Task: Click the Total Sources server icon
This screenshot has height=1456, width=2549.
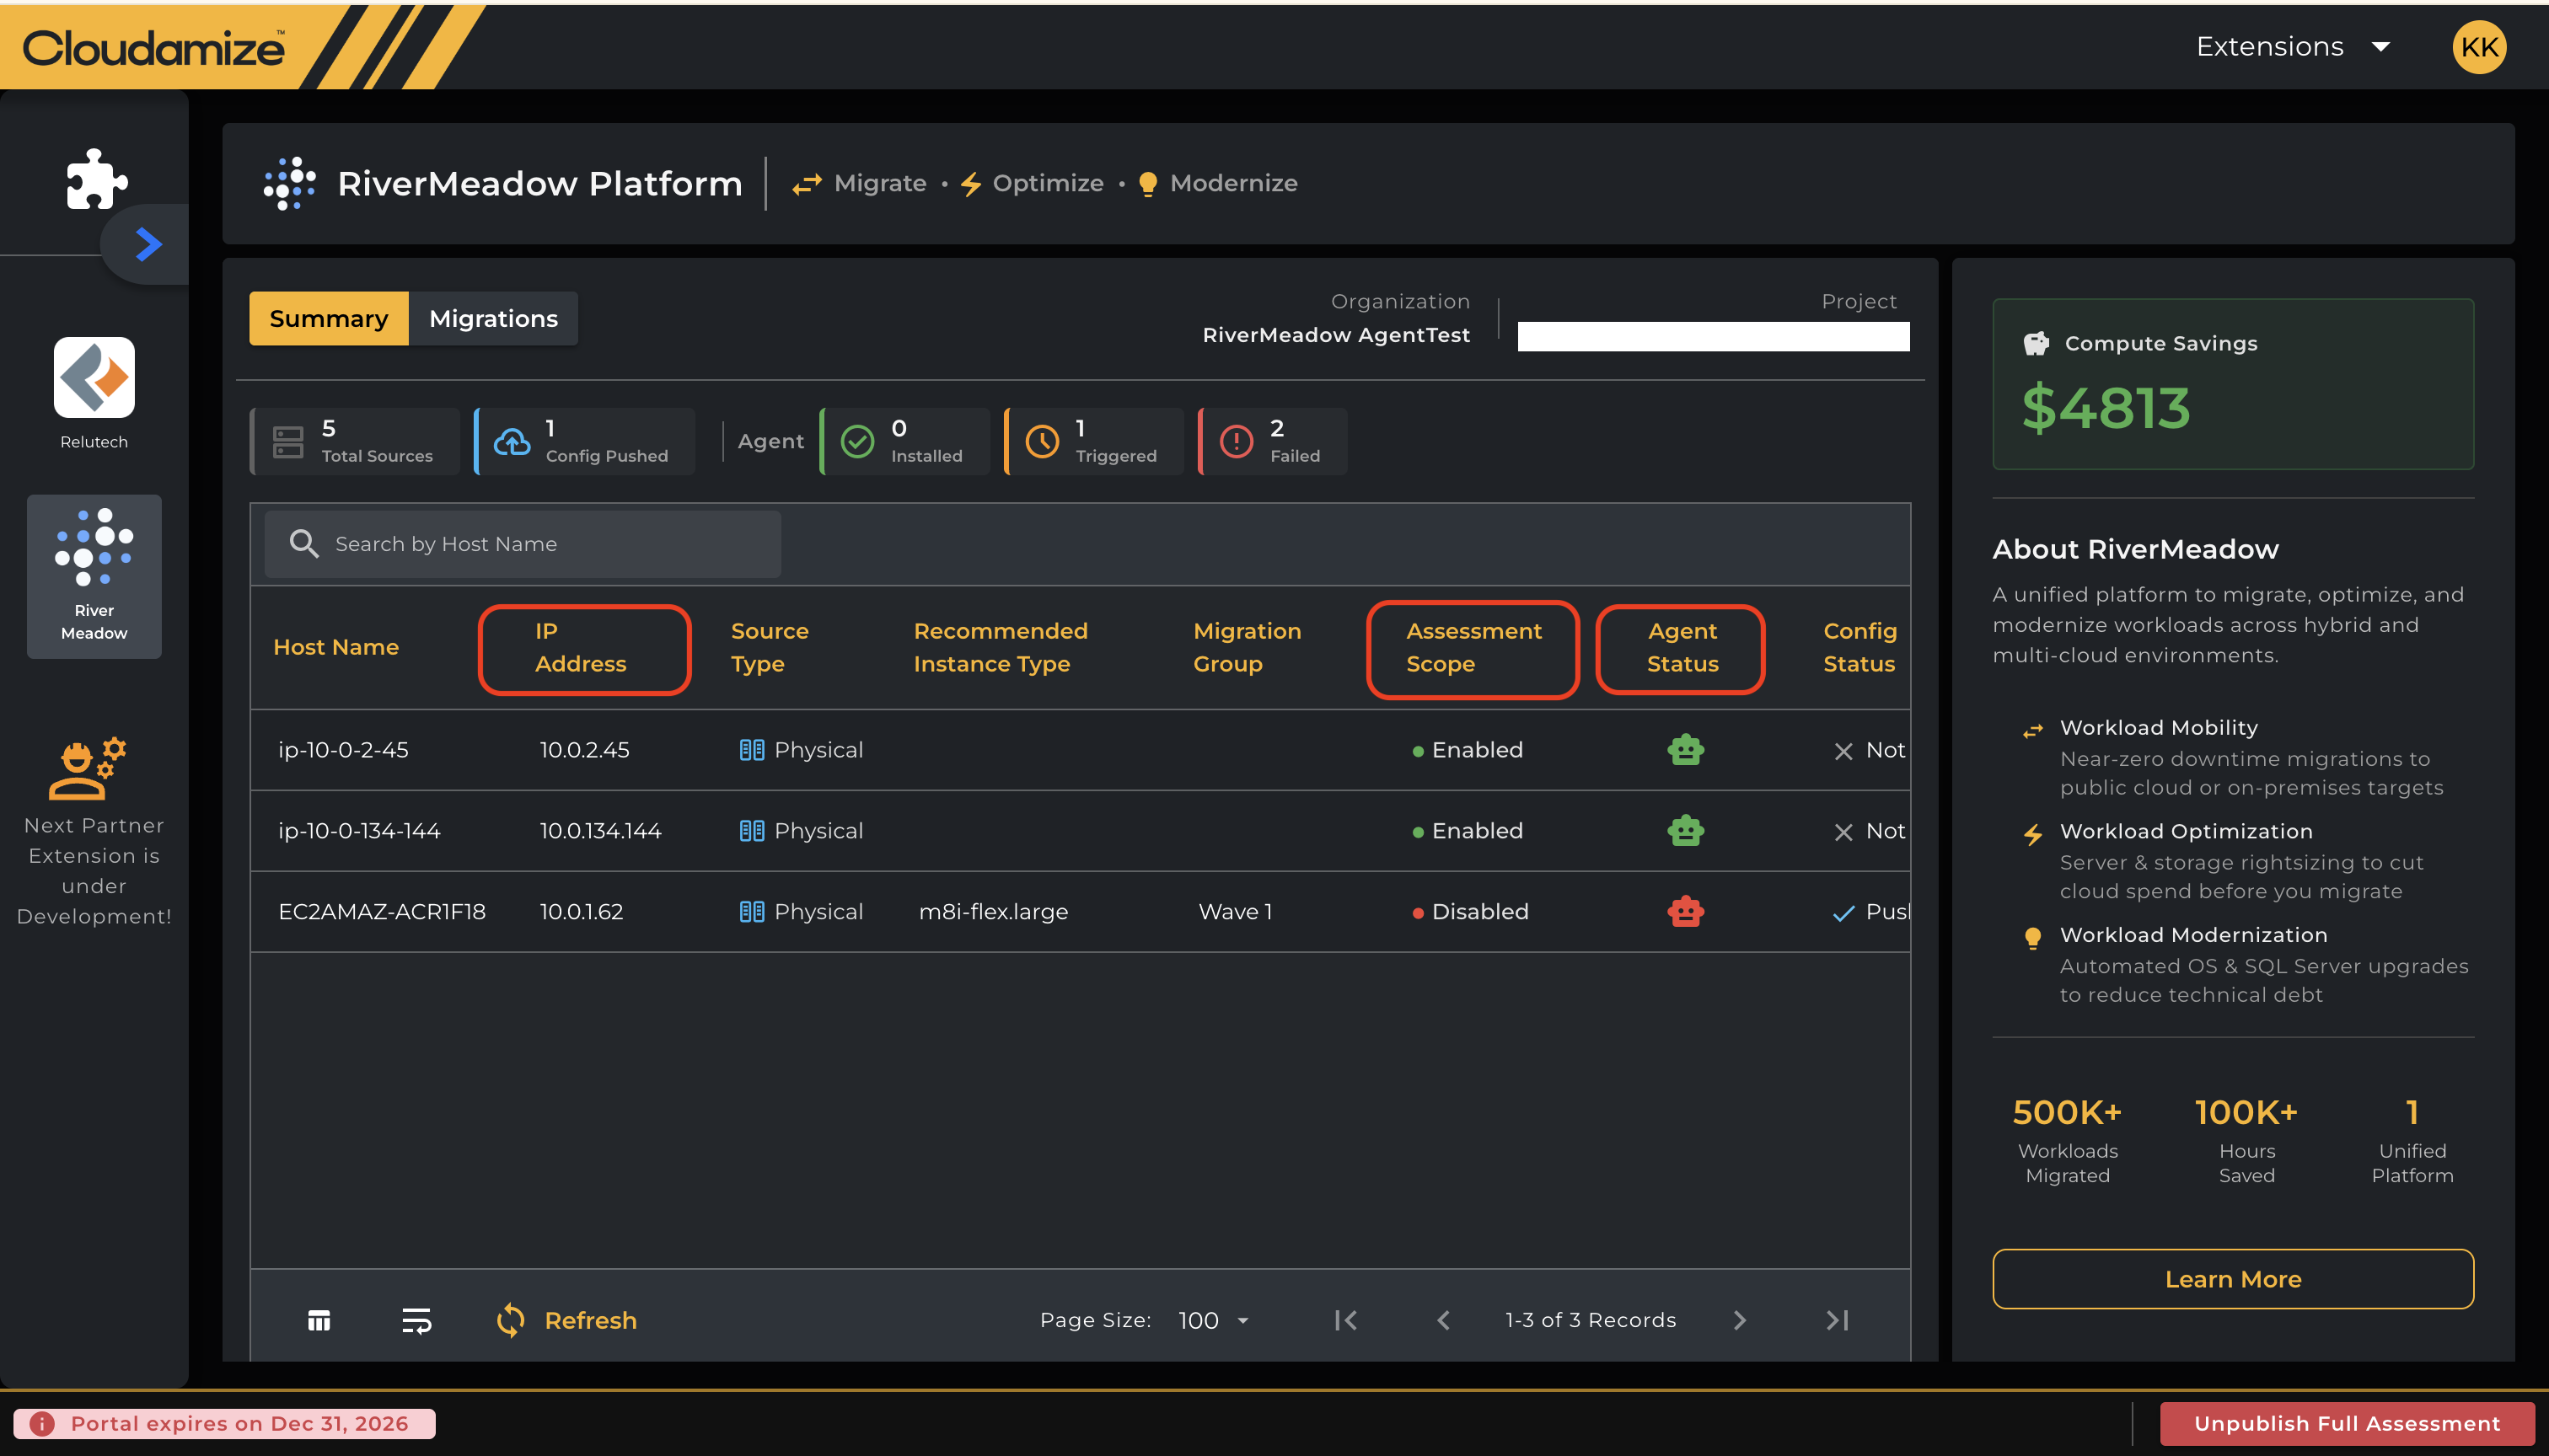Action: (x=288, y=441)
